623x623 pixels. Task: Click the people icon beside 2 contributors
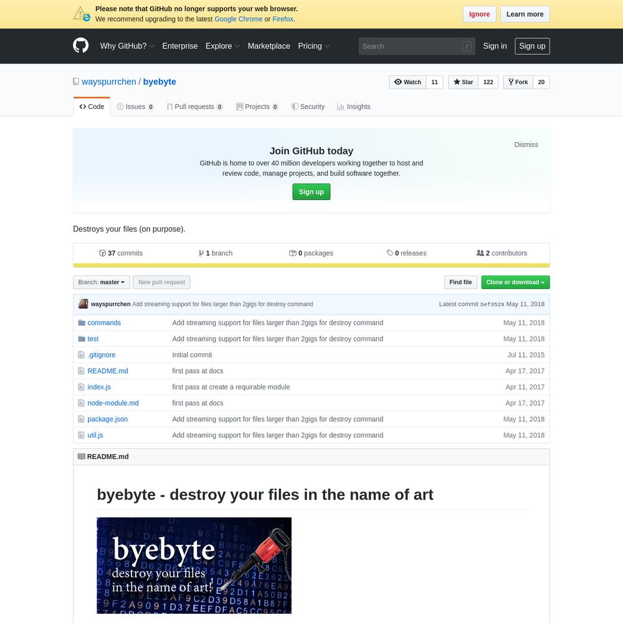(x=480, y=253)
